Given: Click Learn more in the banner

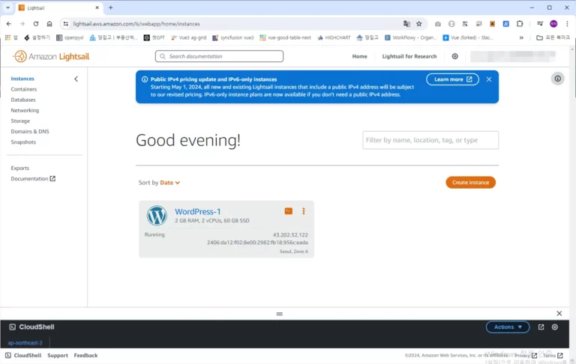Looking at the screenshot, I should [x=452, y=79].
